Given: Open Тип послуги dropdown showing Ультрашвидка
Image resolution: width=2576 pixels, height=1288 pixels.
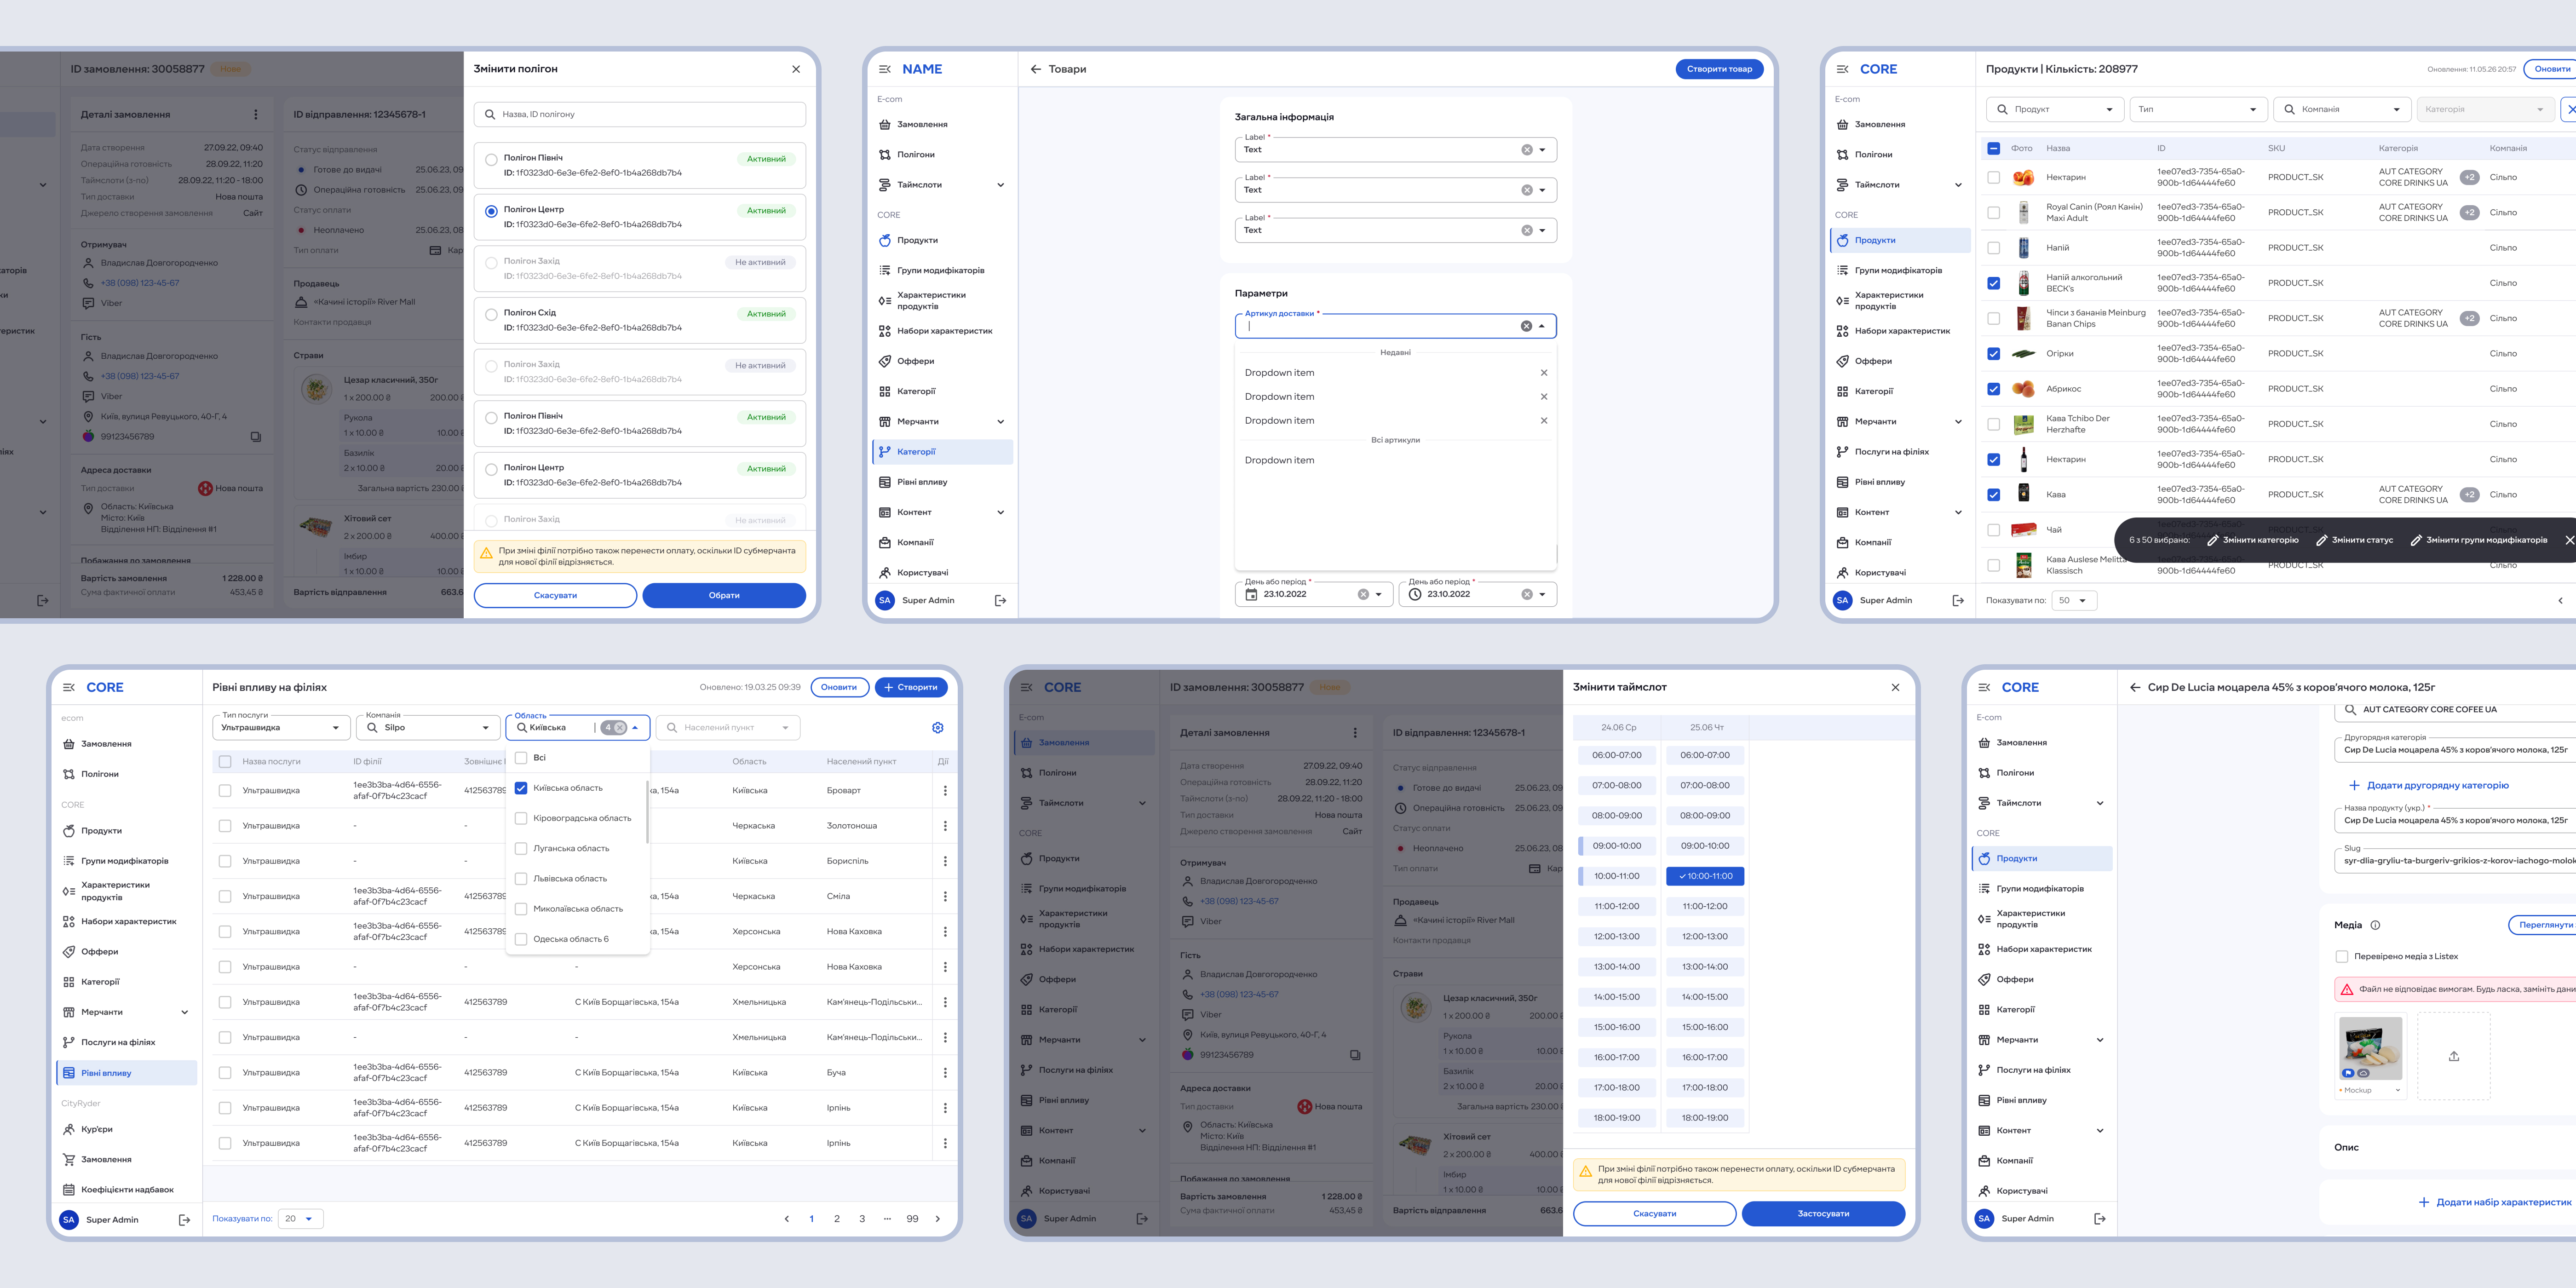Looking at the screenshot, I should 281,728.
